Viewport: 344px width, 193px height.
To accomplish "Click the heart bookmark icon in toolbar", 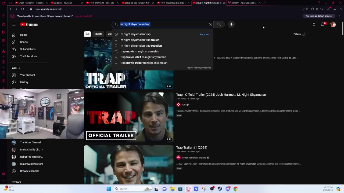I will click(x=322, y=9).
